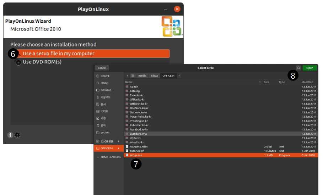Sort the file list by Size column

click(x=267, y=82)
